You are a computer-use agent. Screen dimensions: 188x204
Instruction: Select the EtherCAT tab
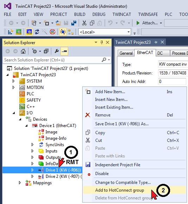[145, 53]
